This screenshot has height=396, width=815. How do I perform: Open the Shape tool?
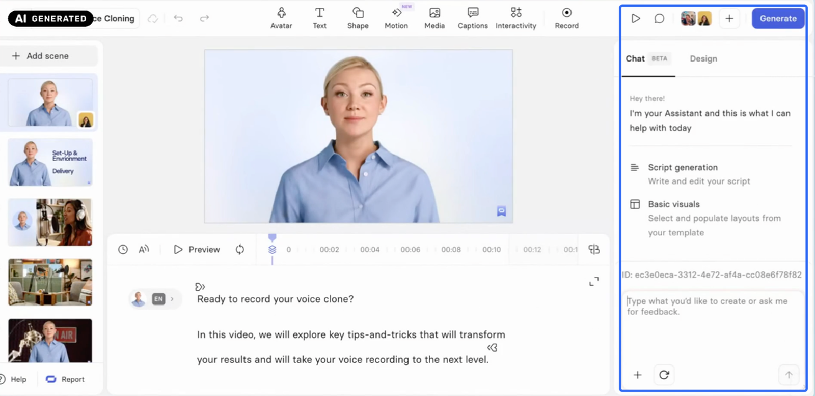tap(358, 18)
